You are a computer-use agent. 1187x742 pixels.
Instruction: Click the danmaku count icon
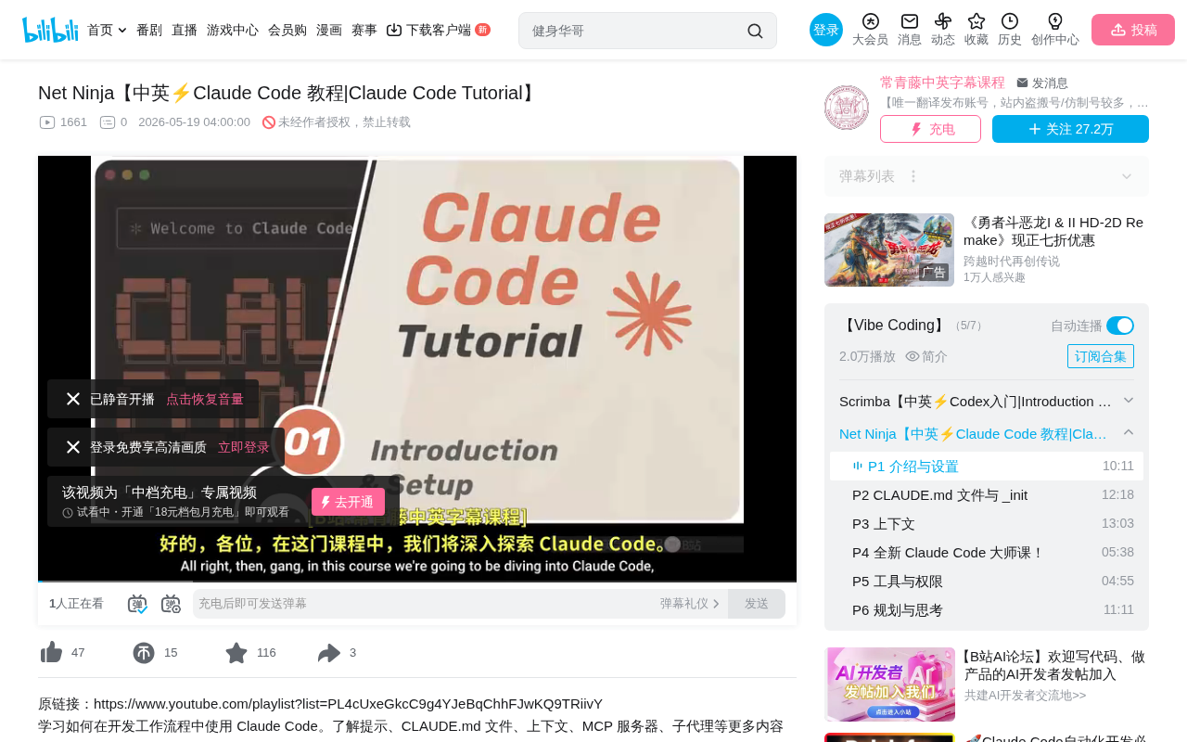pyautogui.click(x=108, y=122)
